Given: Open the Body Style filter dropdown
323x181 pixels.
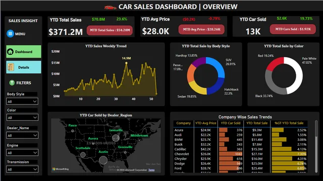Looking at the screenshot, I should [x=22, y=102].
